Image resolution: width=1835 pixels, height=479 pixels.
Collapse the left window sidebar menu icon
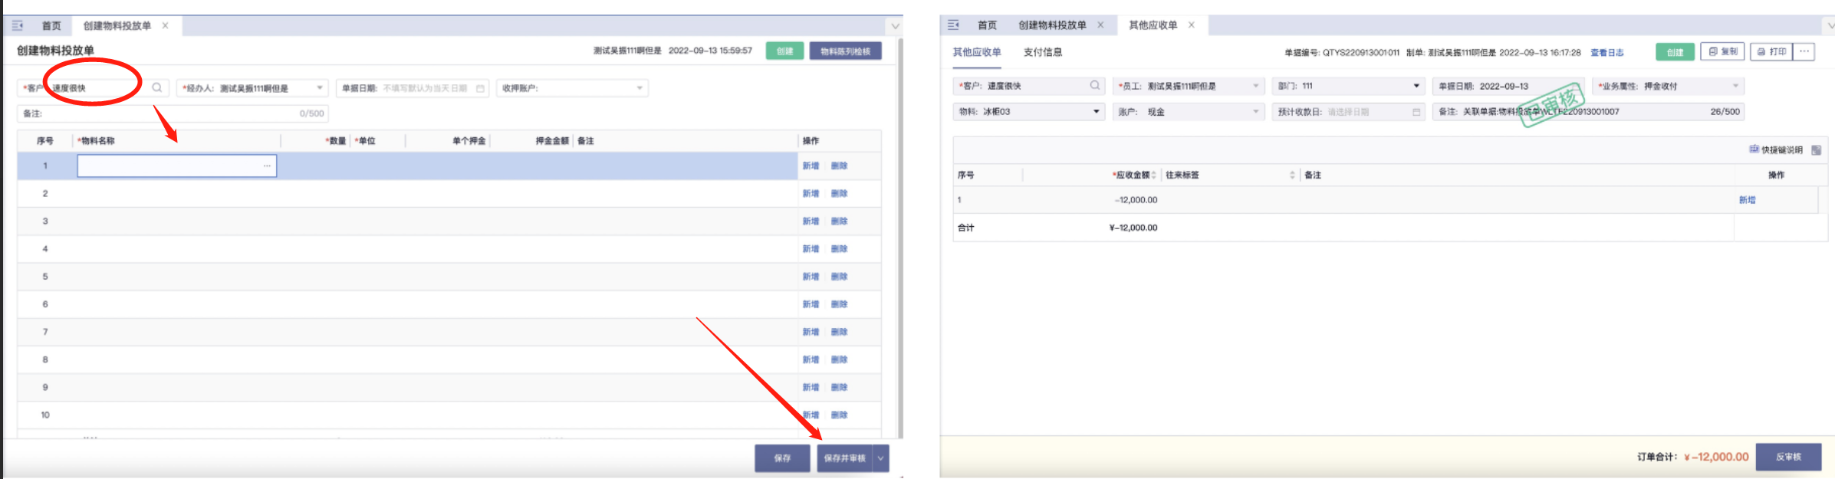[x=18, y=26]
